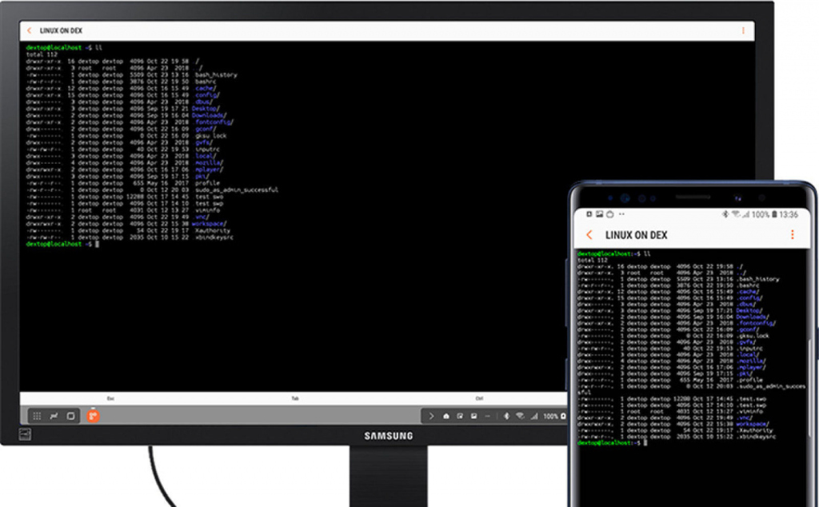Open the DeX apps grid launcher
The width and height of the screenshot is (819, 507).
click(37, 416)
